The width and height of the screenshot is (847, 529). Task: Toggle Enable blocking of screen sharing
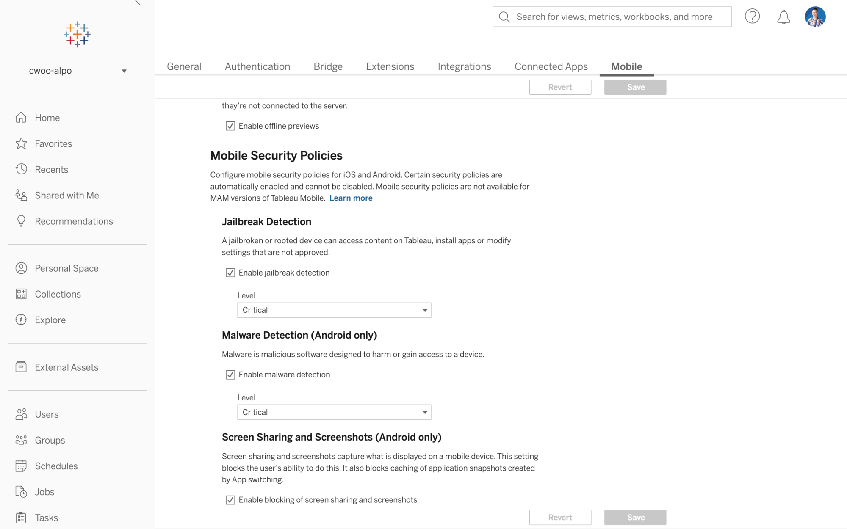pyautogui.click(x=230, y=500)
